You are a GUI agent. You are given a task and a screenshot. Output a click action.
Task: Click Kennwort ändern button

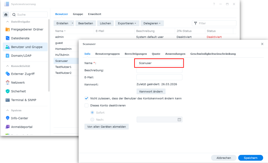pyautogui.click(x=151, y=91)
